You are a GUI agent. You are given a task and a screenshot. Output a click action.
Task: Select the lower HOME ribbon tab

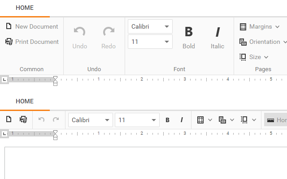[x=25, y=101]
